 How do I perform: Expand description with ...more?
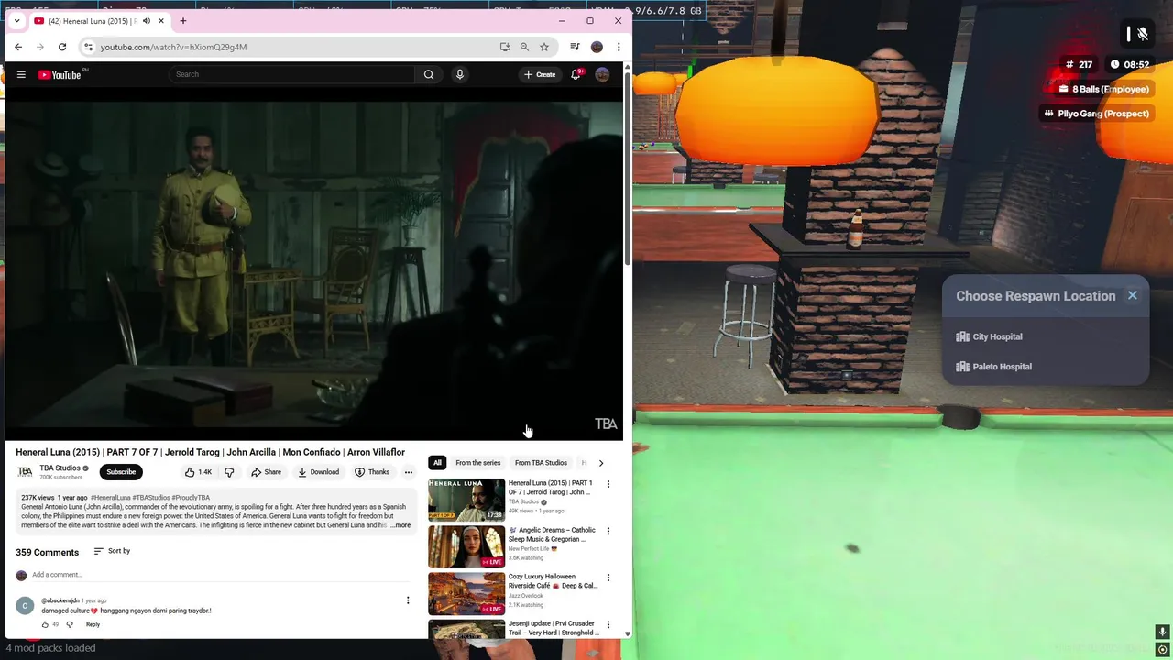point(400,525)
